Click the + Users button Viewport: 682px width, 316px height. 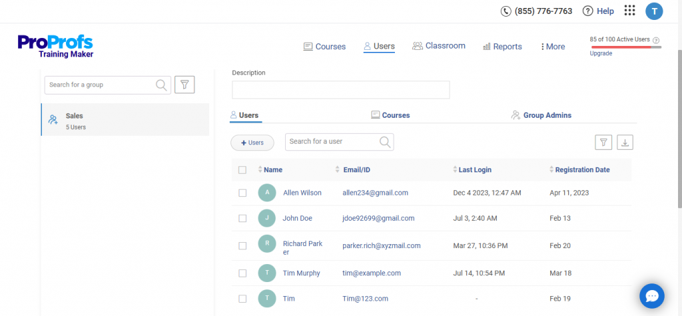[x=252, y=142]
